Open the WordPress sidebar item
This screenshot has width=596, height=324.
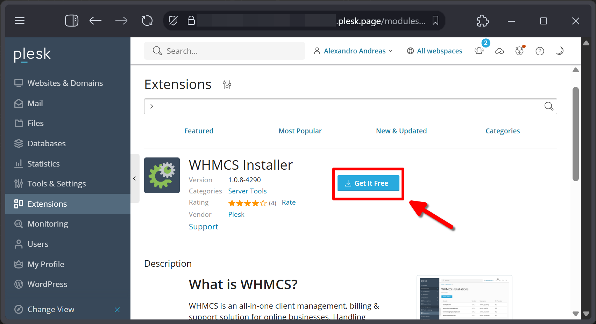coord(68,284)
